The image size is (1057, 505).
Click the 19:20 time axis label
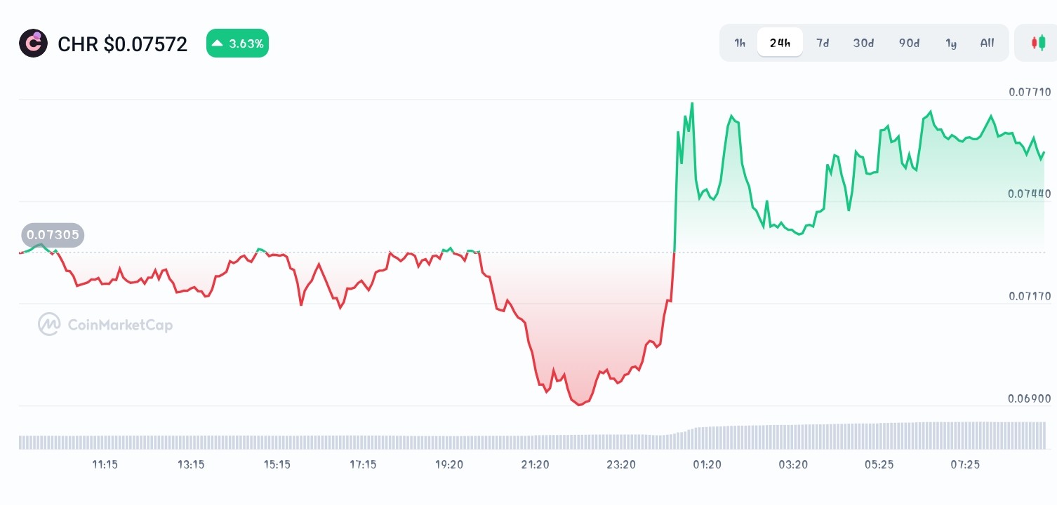(x=449, y=464)
